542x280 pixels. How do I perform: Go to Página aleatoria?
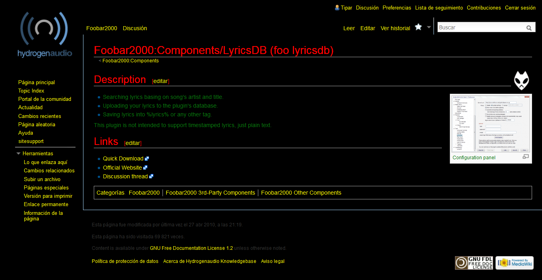coord(37,124)
